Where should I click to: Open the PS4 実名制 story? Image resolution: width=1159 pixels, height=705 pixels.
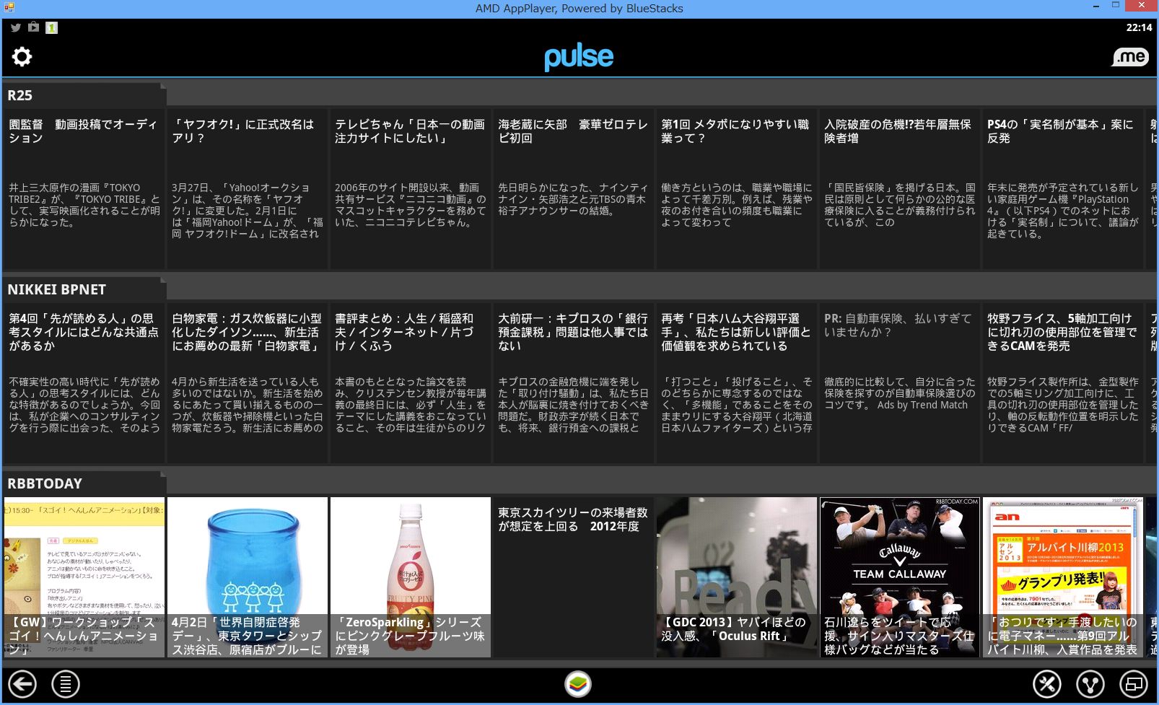click(1063, 189)
